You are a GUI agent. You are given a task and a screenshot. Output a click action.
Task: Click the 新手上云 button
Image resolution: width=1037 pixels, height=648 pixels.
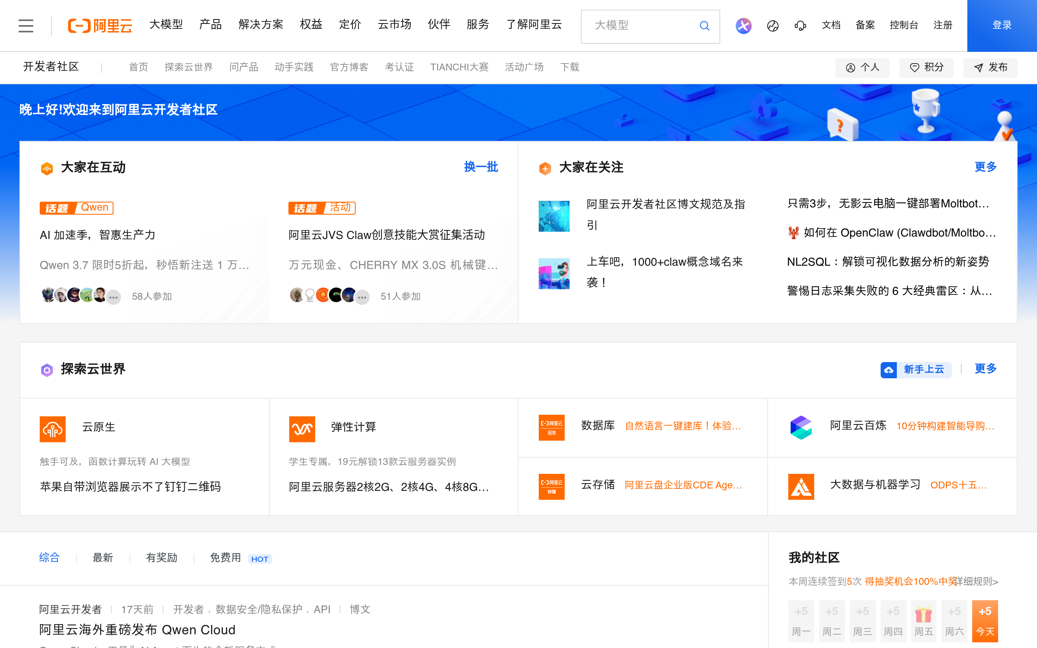coord(916,370)
